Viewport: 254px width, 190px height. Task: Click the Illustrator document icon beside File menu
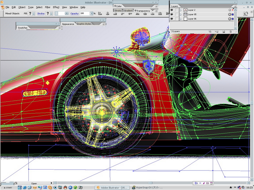(x=3, y=7)
